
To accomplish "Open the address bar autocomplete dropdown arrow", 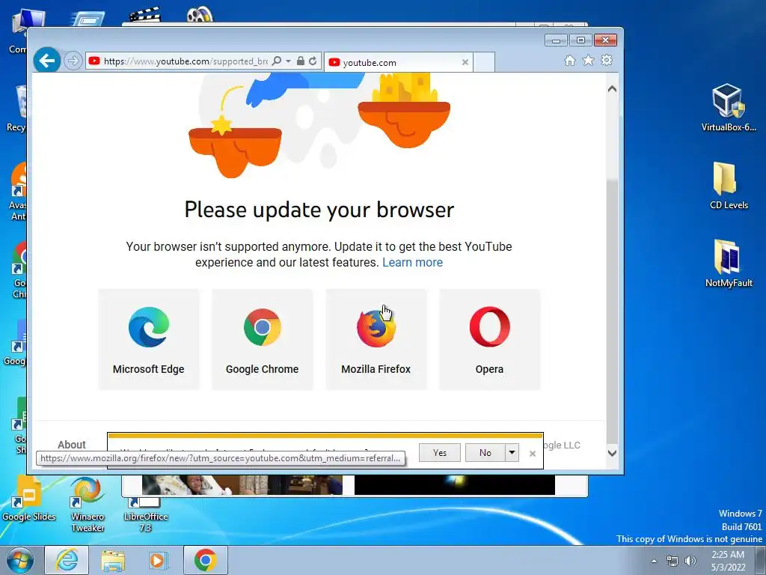I will pos(288,61).
